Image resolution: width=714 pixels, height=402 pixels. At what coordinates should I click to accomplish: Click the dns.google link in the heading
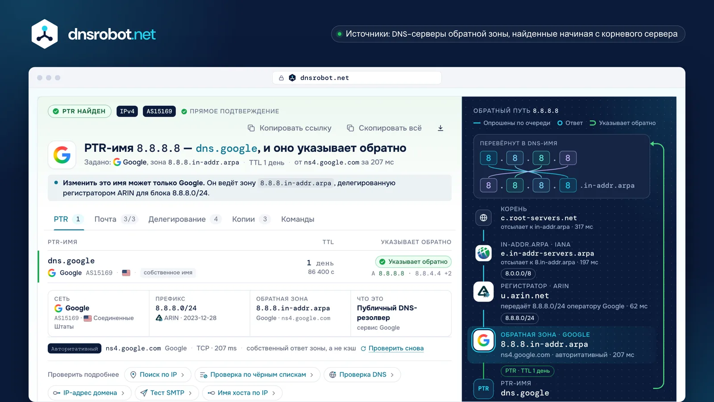[x=226, y=148]
